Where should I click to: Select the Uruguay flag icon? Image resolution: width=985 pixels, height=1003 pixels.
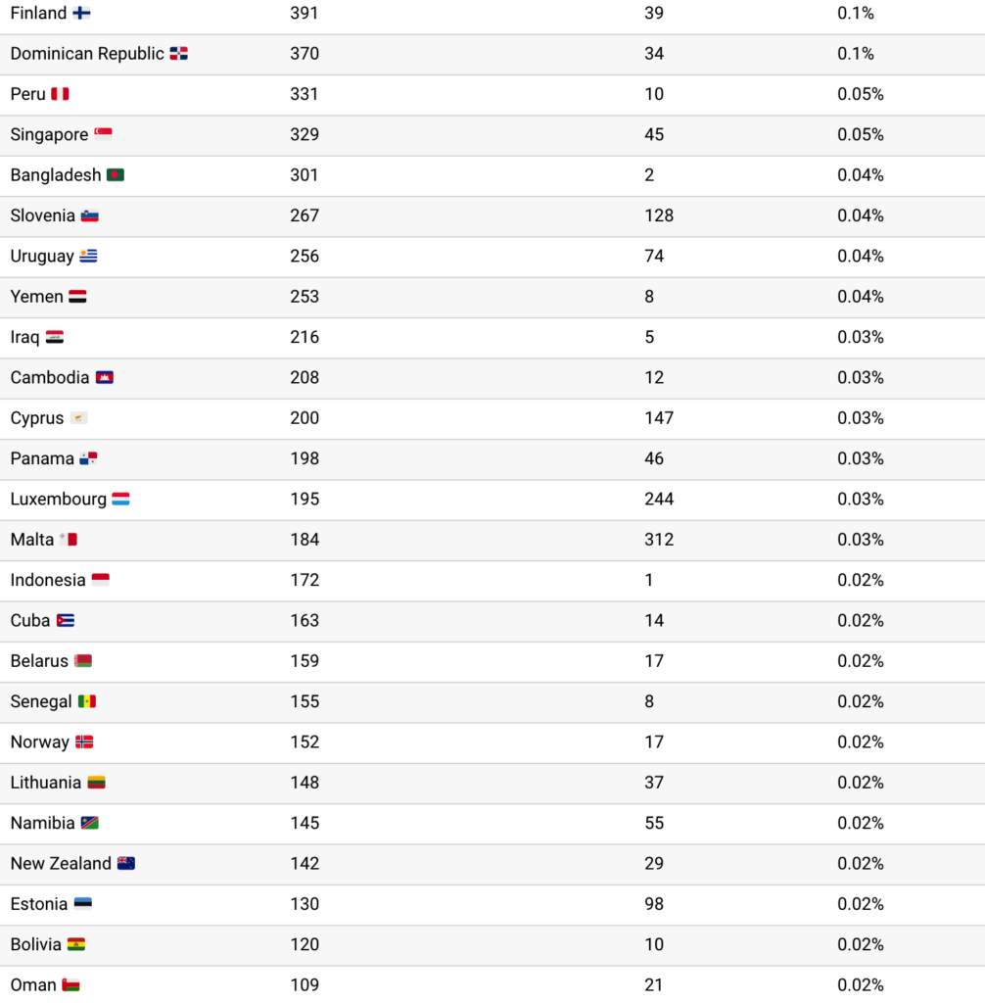point(89,257)
